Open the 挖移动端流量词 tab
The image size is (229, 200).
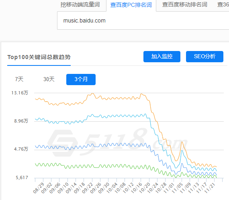(x=80, y=5)
